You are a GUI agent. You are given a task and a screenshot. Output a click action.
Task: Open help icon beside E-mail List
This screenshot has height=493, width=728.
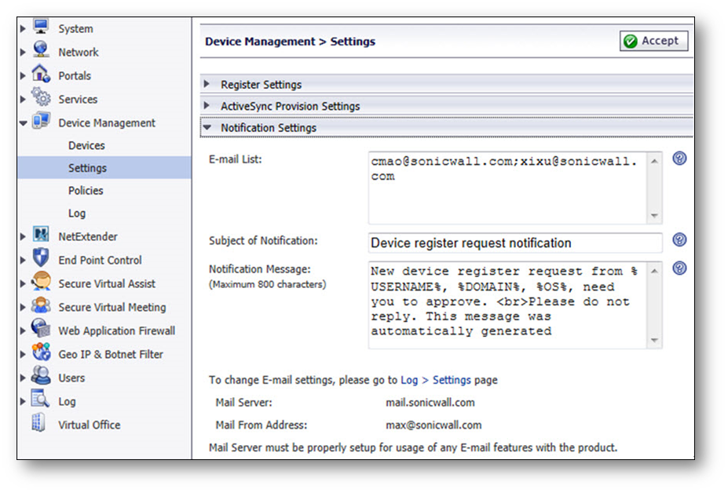coord(680,159)
